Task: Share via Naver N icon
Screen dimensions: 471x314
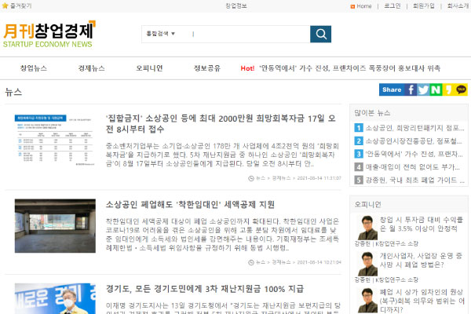Action: [436, 89]
